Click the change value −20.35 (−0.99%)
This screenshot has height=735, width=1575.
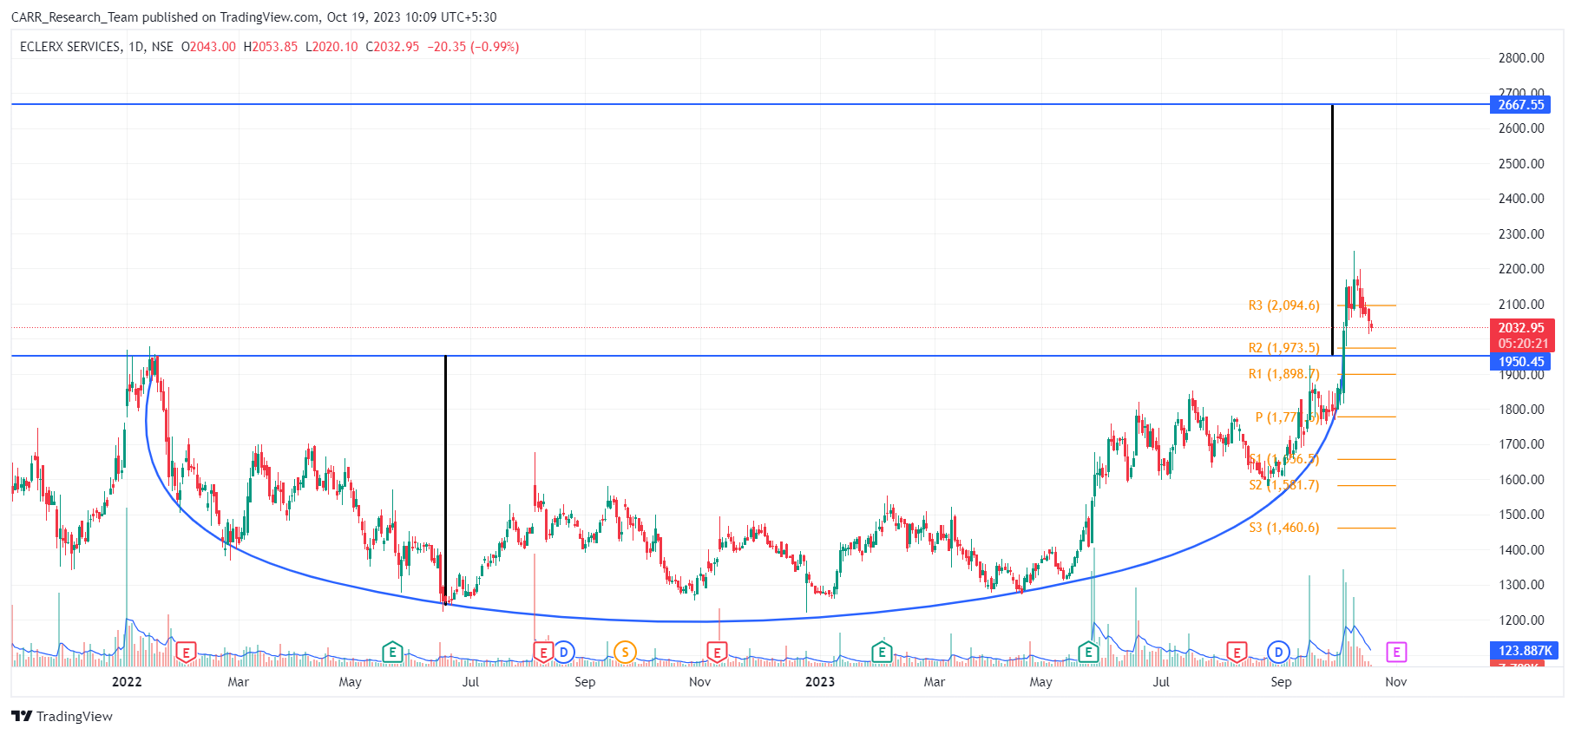coord(473,47)
